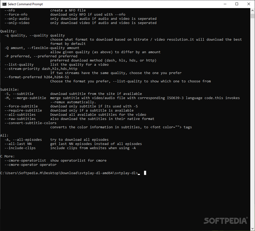
Task: Click the '-A, --all-episodes' option text
Action: click(23, 140)
